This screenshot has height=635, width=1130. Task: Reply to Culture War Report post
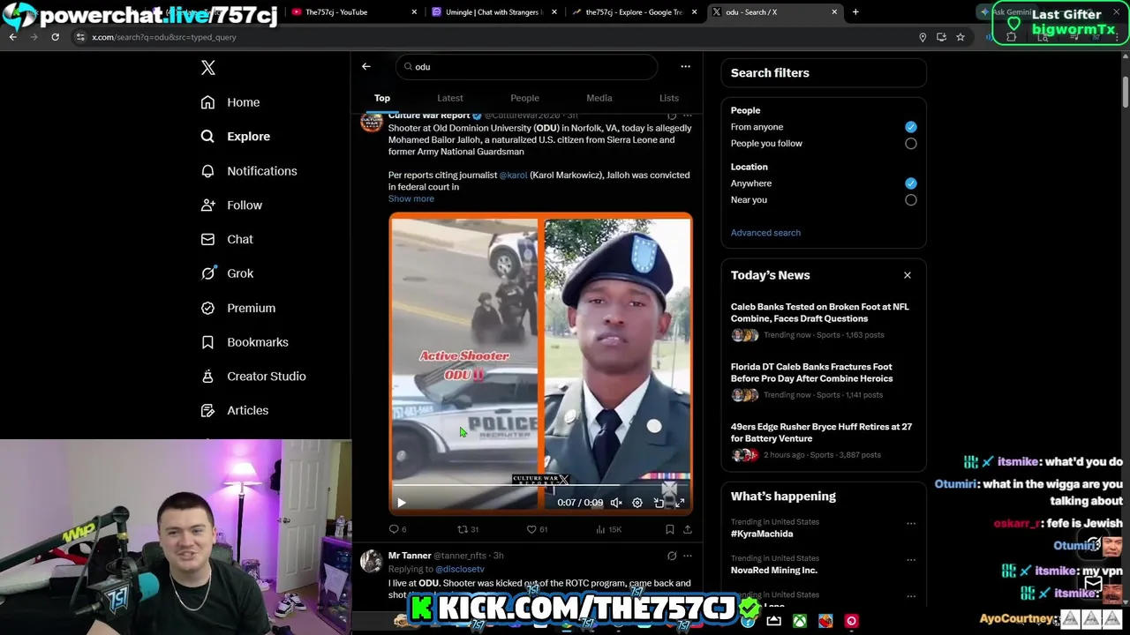[x=397, y=529]
